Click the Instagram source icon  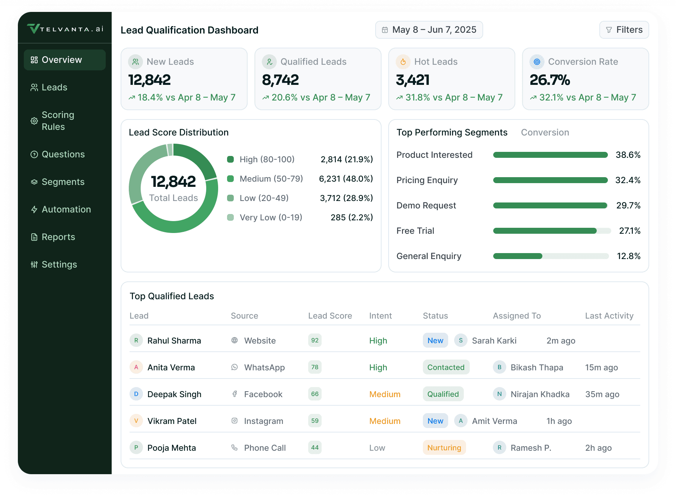tap(235, 421)
